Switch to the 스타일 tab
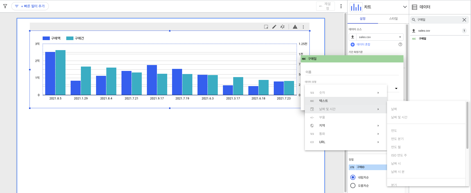 pyautogui.click(x=393, y=19)
